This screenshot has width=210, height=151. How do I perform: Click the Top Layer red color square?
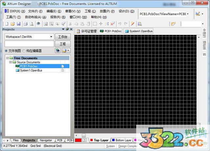coord(92,140)
